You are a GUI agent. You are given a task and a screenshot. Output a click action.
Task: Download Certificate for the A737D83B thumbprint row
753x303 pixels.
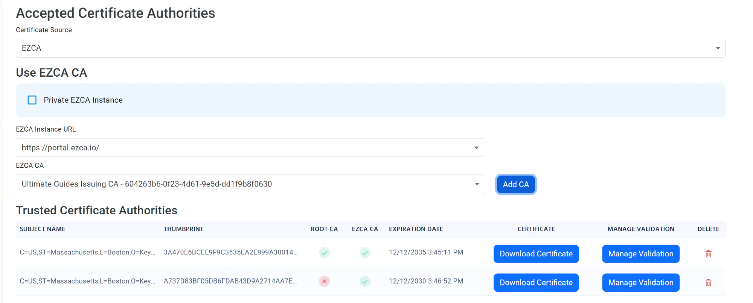536,283
